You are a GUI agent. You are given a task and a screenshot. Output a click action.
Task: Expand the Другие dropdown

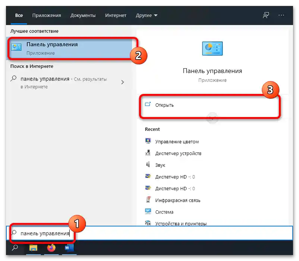pyautogui.click(x=146, y=15)
